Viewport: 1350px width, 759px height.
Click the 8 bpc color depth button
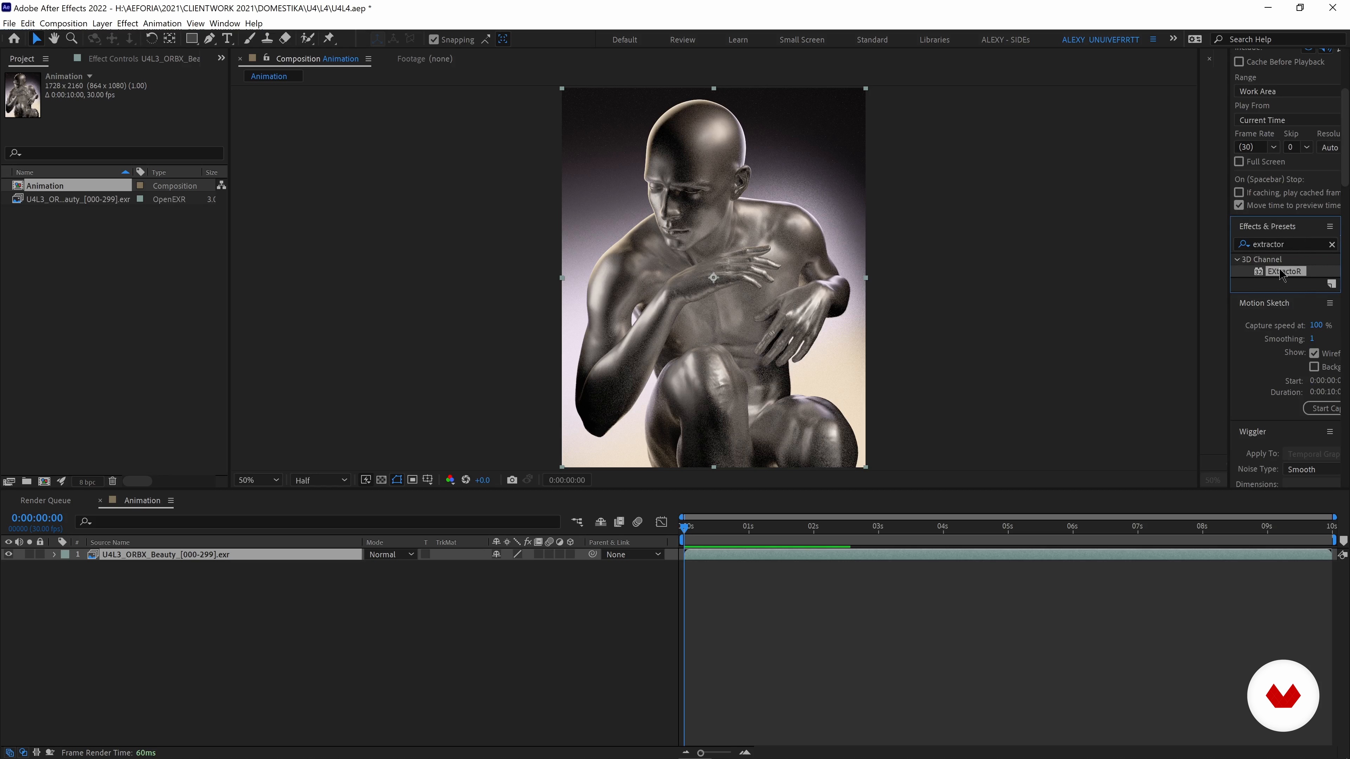tap(87, 482)
